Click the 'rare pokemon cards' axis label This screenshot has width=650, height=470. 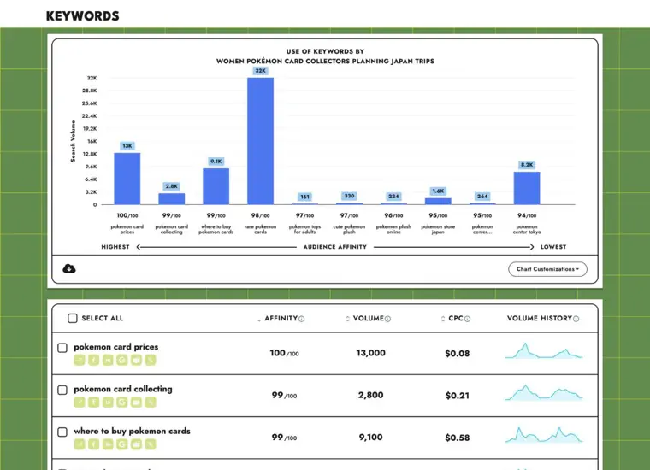[x=260, y=229]
